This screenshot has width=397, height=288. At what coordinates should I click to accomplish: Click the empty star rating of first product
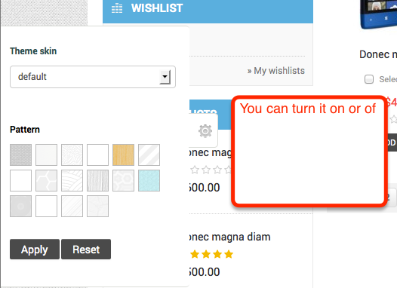[x=211, y=170]
